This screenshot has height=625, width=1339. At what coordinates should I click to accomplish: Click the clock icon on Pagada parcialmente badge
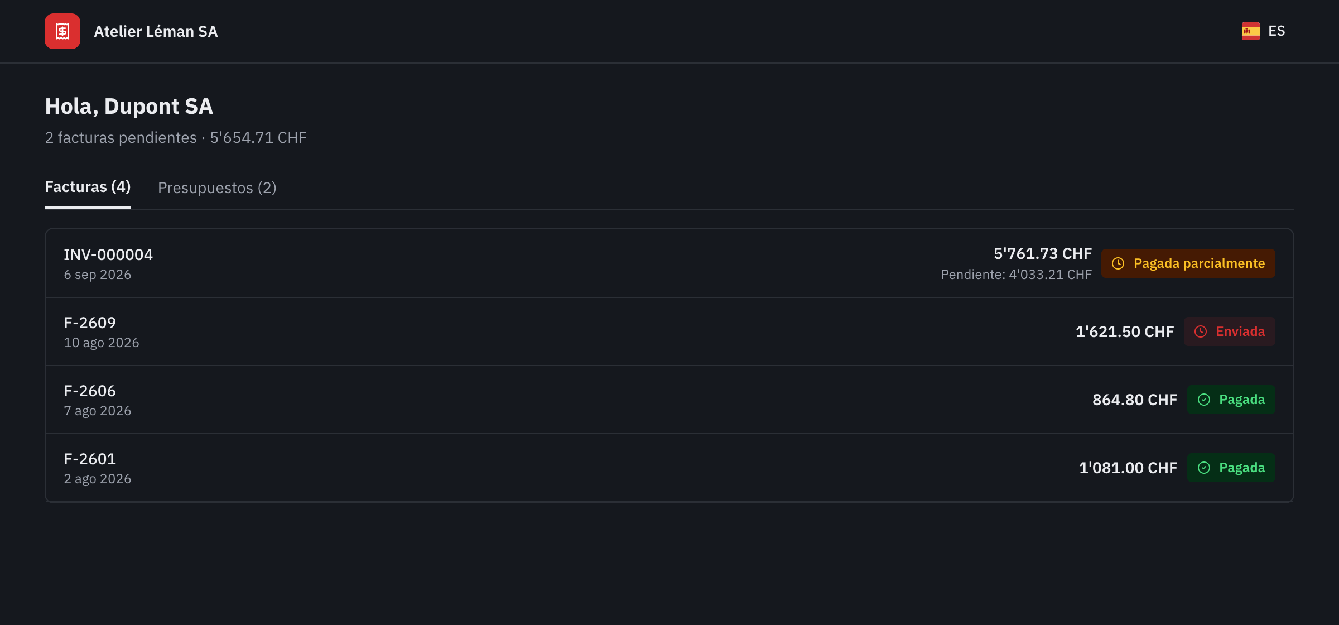(x=1118, y=263)
